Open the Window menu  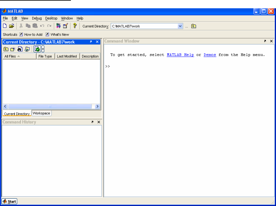coord(67,18)
